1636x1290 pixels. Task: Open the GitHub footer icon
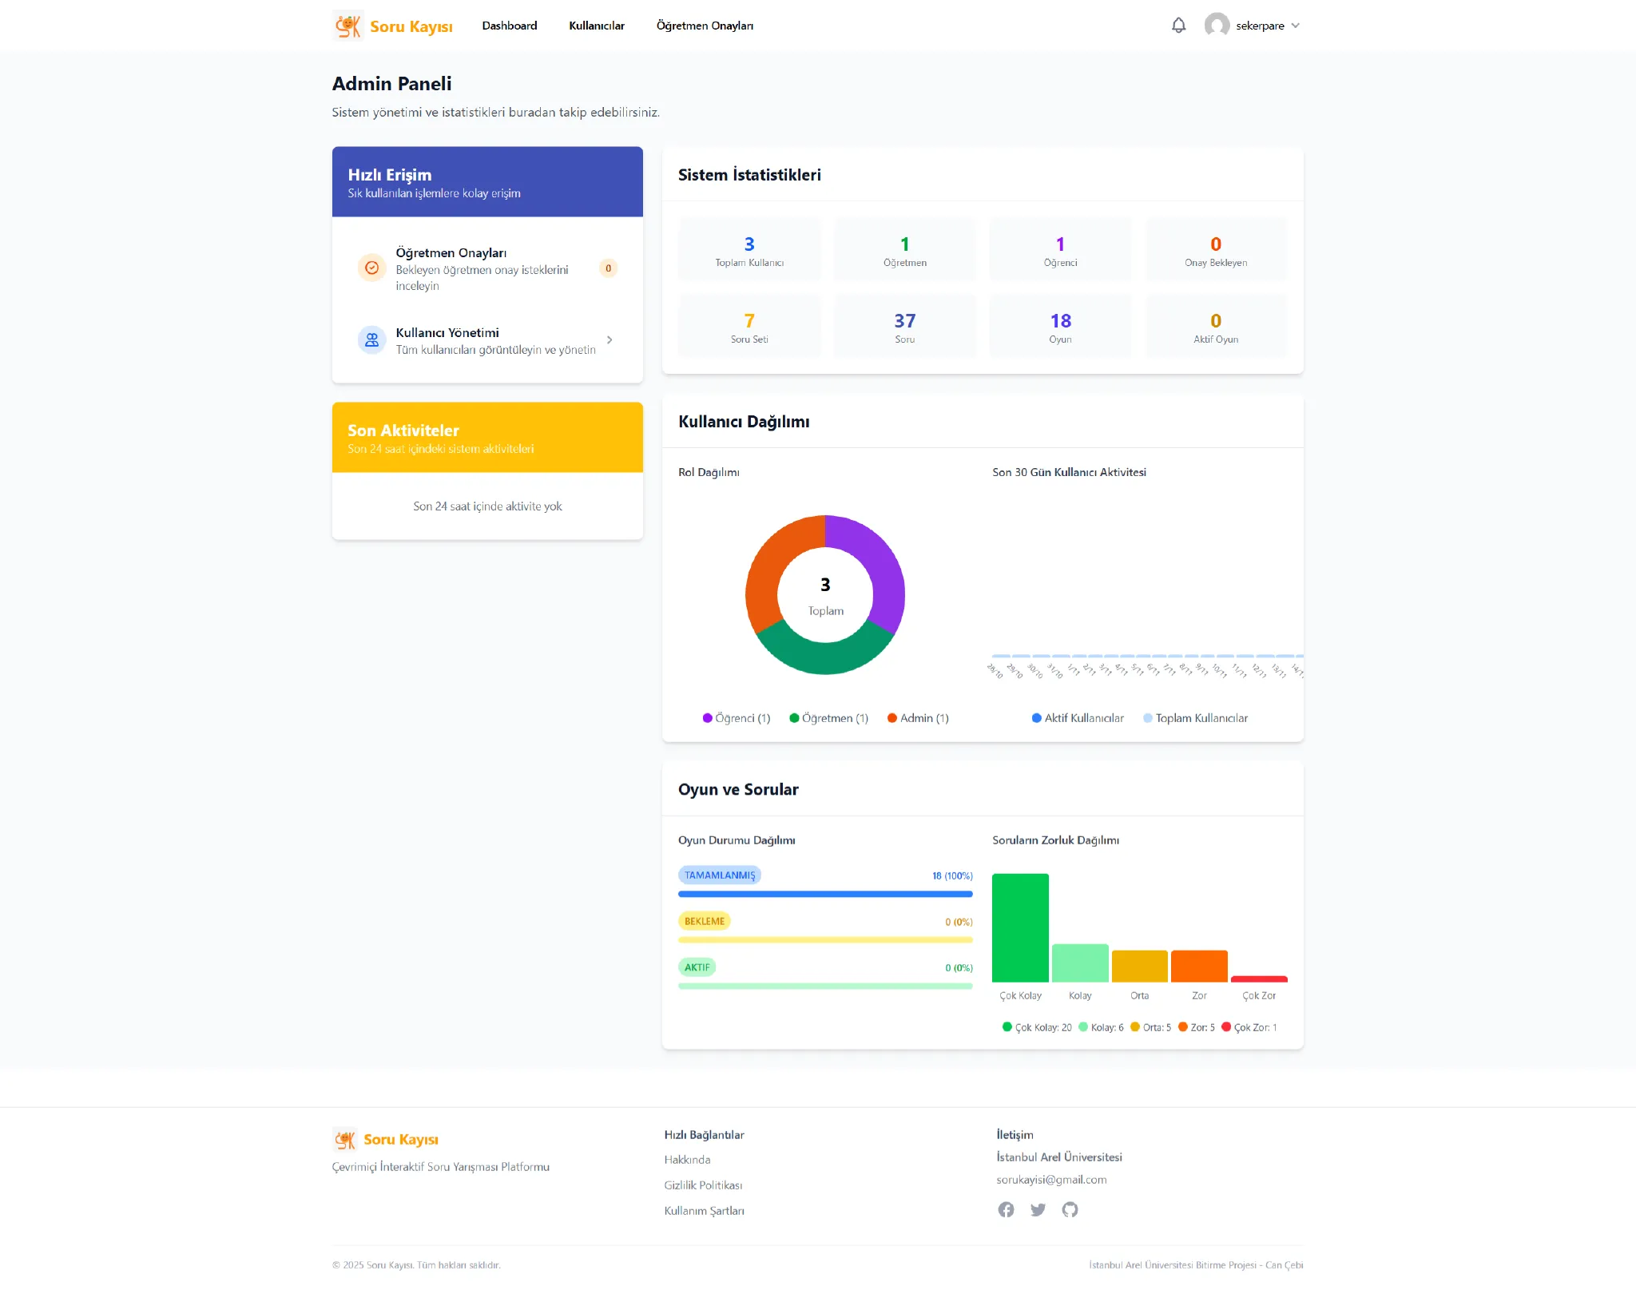coord(1070,1209)
